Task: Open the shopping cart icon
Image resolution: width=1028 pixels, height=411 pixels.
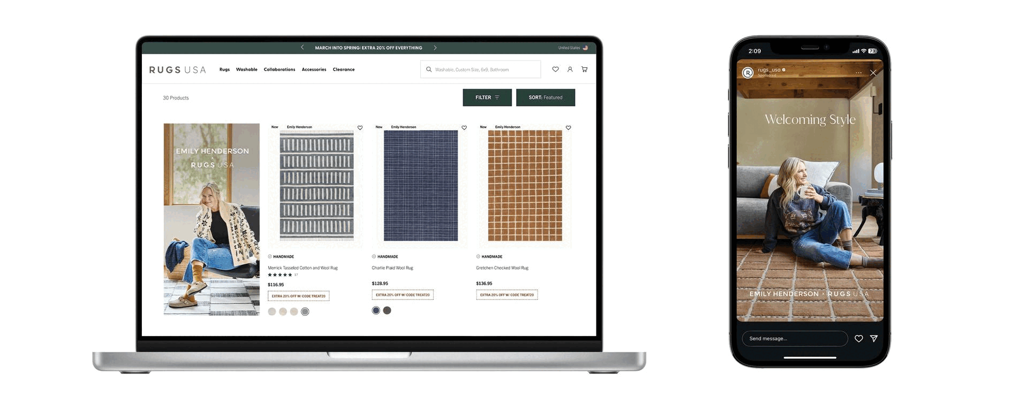Action: [x=584, y=70]
